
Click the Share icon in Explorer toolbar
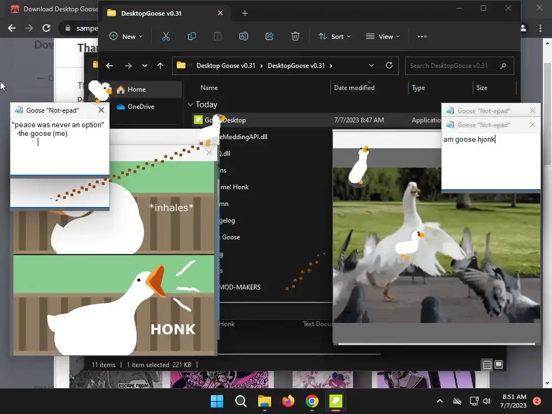(x=270, y=36)
